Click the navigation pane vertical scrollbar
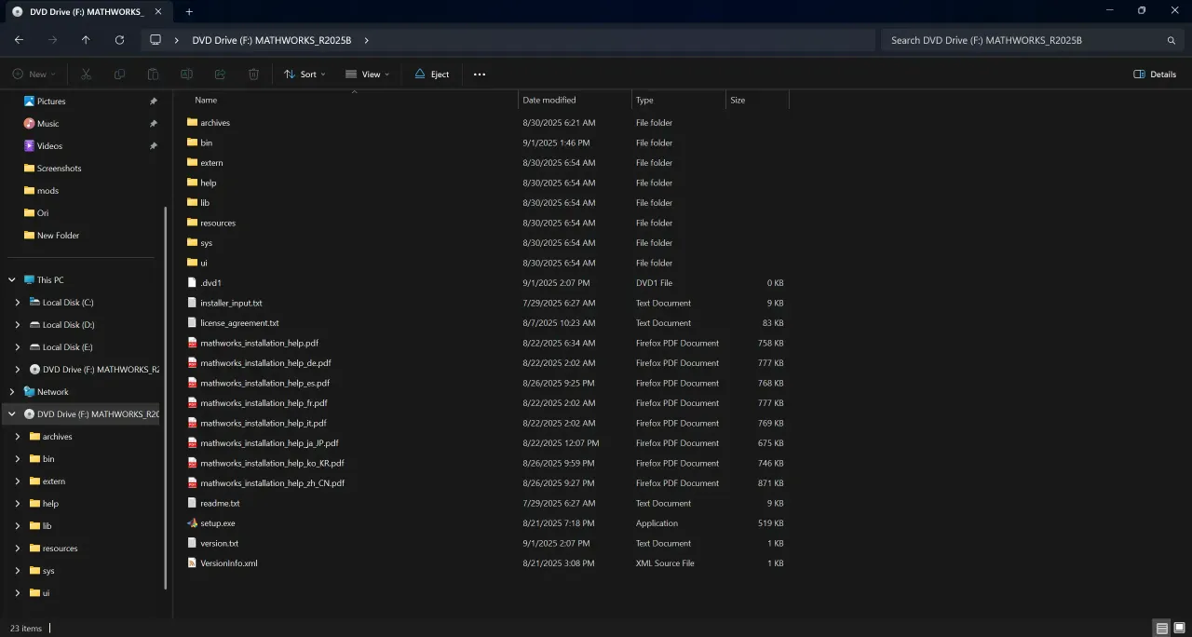Screen dimensions: 1192x637 tap(166, 398)
